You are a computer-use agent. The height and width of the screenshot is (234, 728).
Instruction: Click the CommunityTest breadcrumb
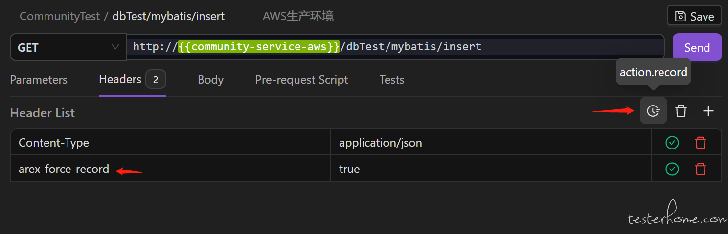(60, 16)
